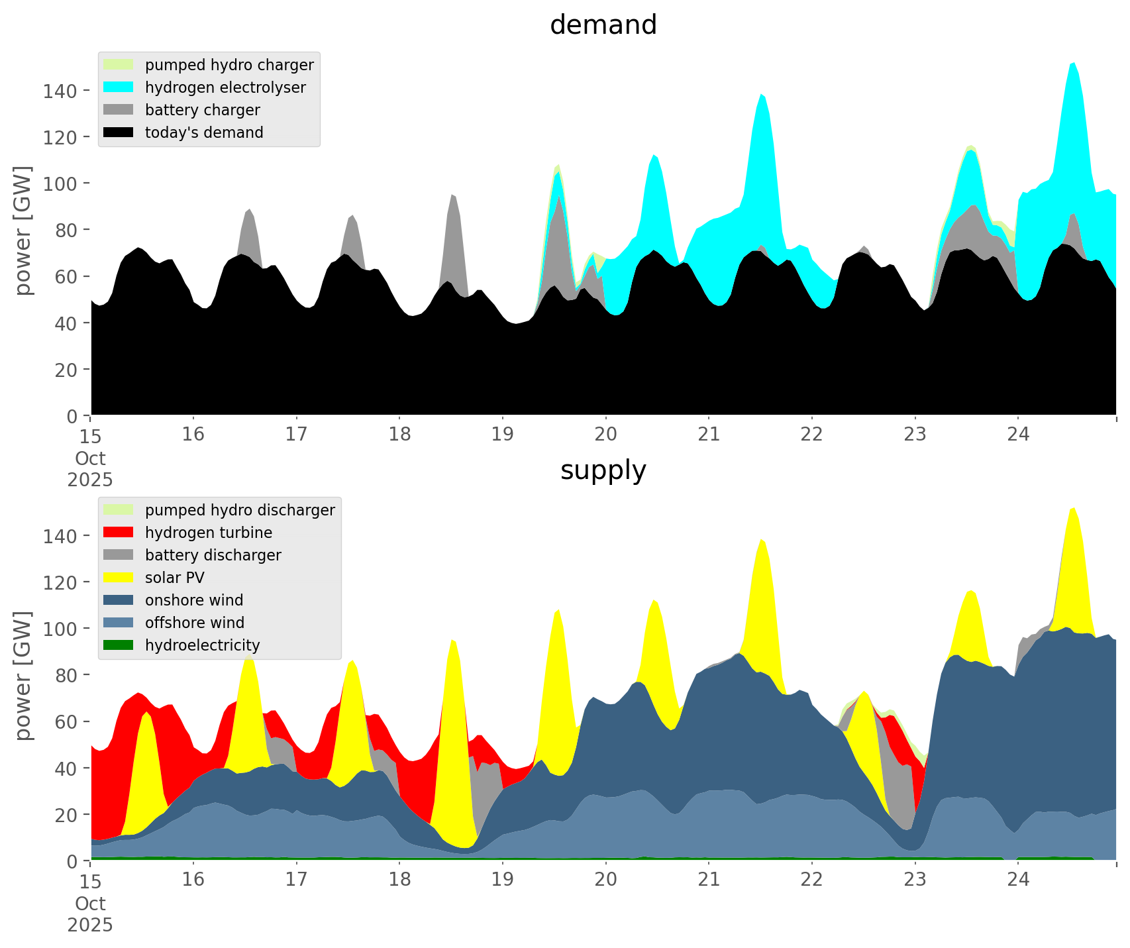Select the yellow solar PV legend swatch

coord(119,578)
